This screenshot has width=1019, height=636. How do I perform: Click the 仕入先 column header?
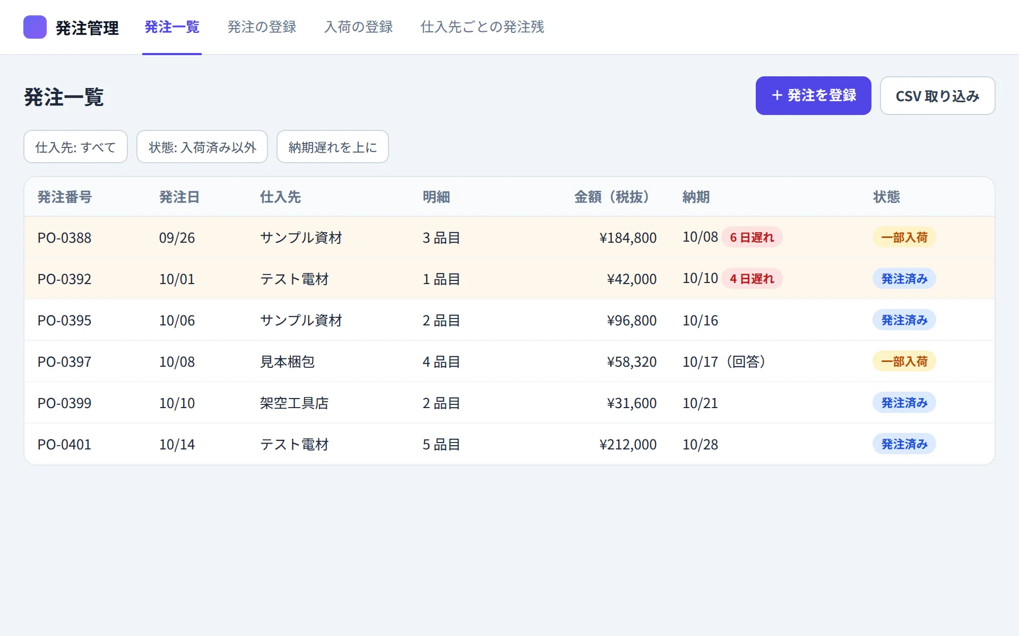tap(280, 197)
